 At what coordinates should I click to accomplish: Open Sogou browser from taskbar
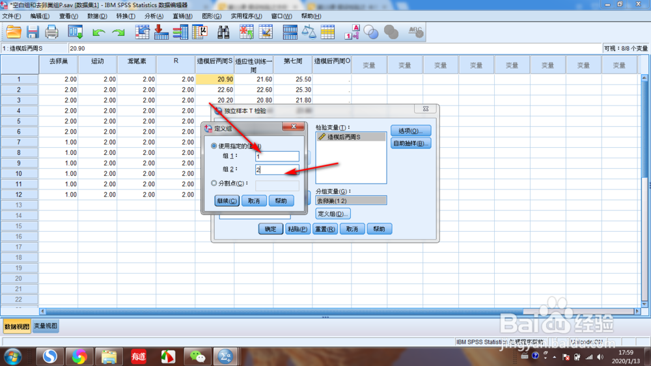tap(50, 356)
